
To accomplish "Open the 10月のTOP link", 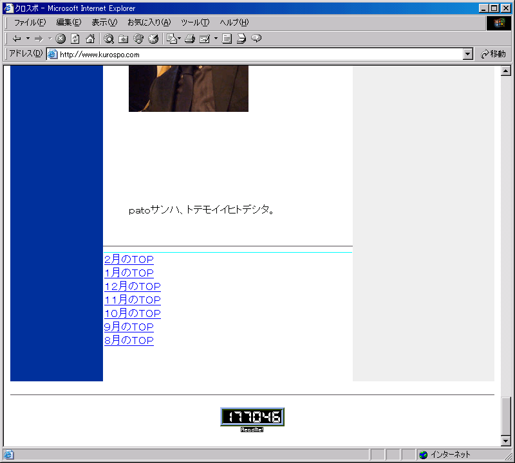I will click(x=133, y=313).
